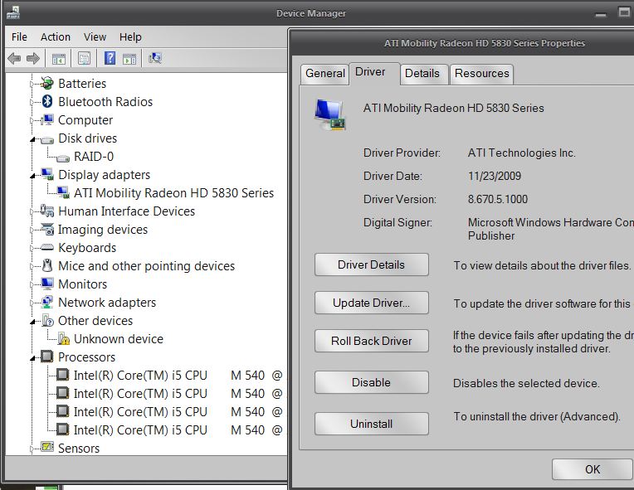Click the blue Help question mark icon
Screen dimensions: 634x490
pyautogui.click(x=110, y=58)
